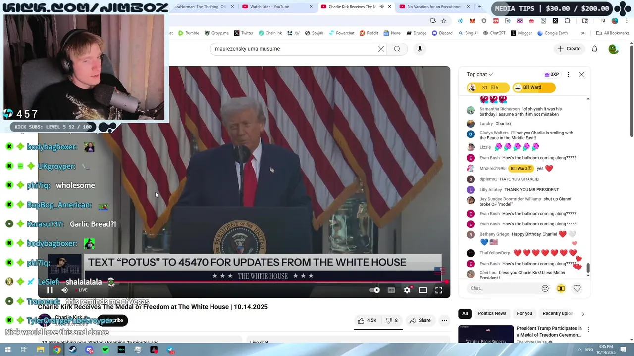Screen dimensions: 634x356
Task: Select the Politics News chip
Action: point(492,313)
